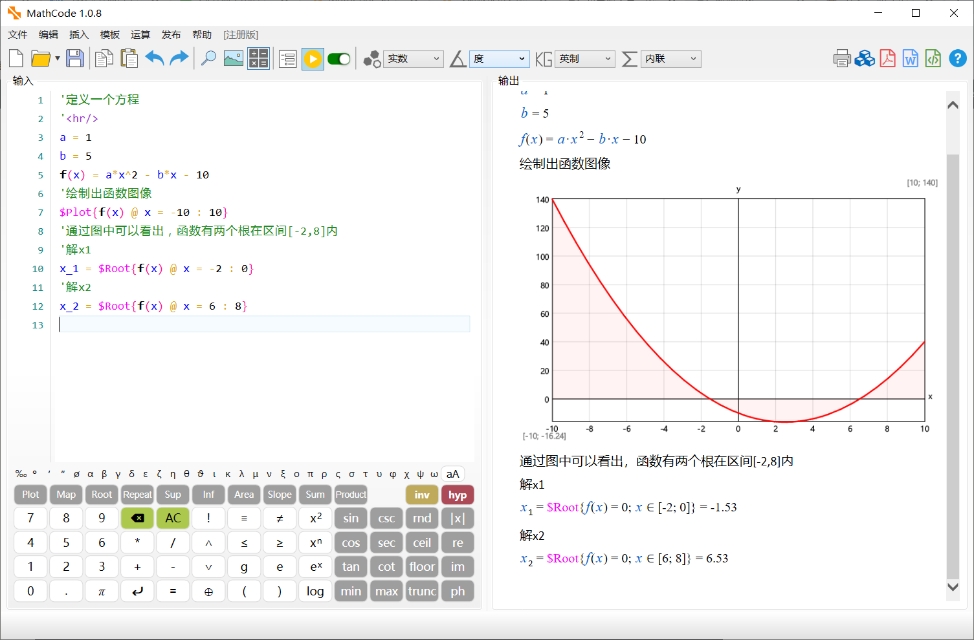Screen dimensions: 974x640
Task: Click the empty input line 13
Action: [264, 325]
